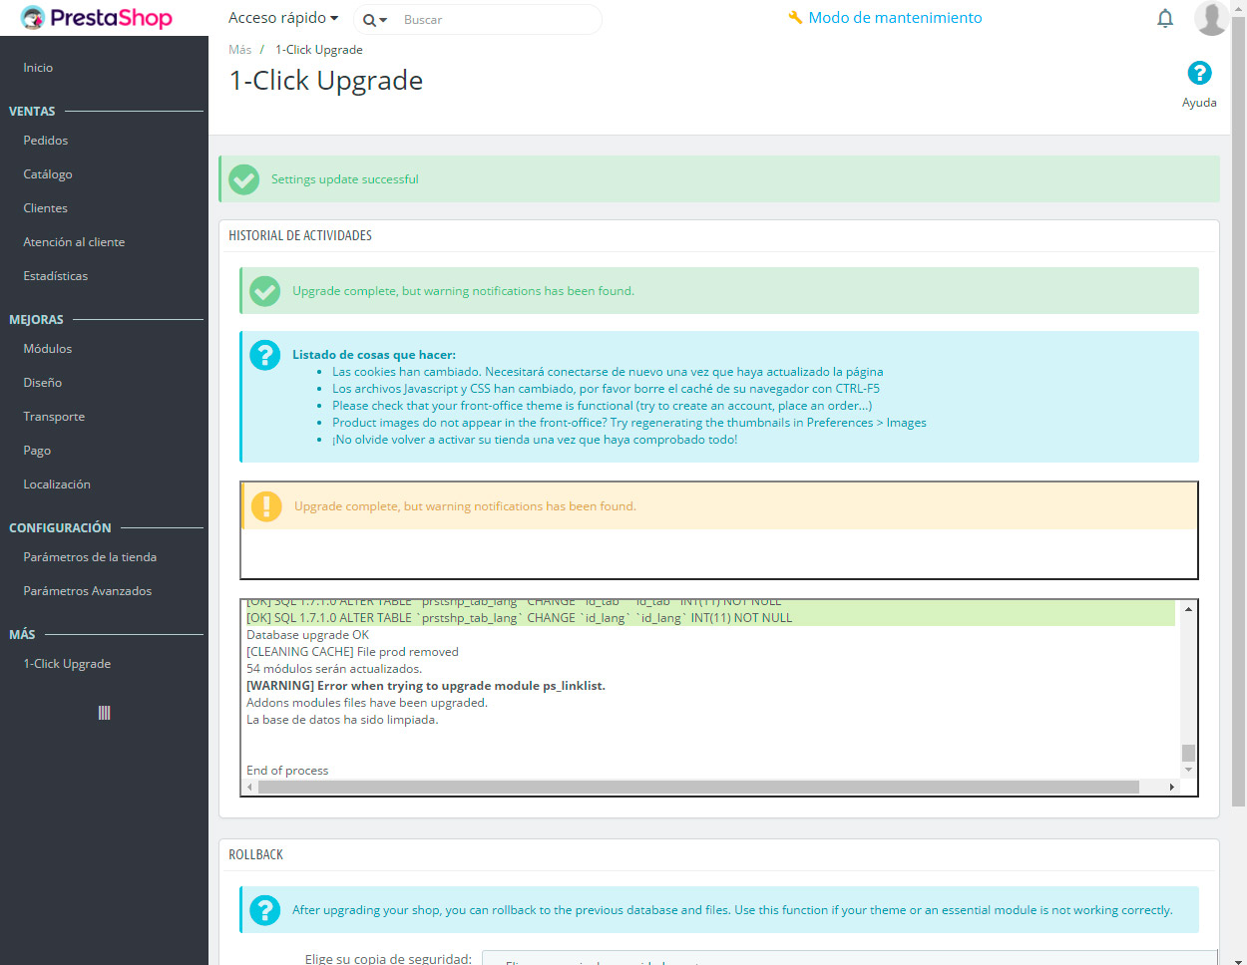Click the '¡No olvide volver a activar' item
1247x965 pixels.
(x=535, y=440)
